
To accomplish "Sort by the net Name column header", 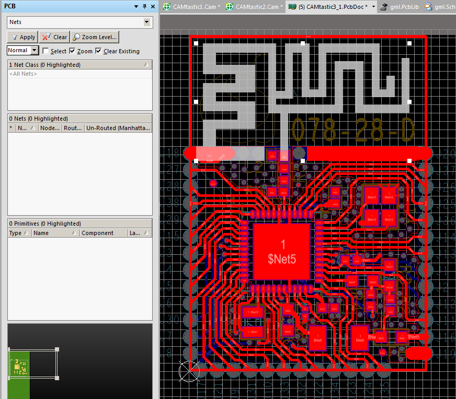I will click(27, 128).
